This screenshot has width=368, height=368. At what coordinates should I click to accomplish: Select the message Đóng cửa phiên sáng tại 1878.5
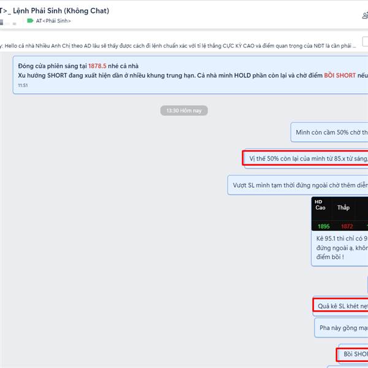190,75
